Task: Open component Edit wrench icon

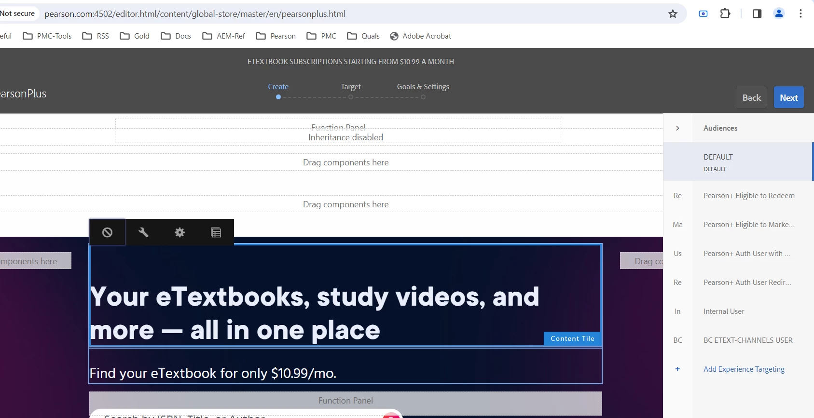Action: [143, 232]
